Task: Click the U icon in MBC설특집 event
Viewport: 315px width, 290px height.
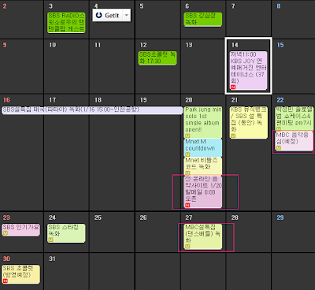Action: tap(187, 247)
